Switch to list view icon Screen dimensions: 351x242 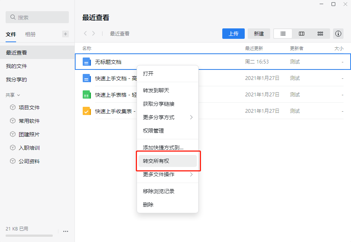[283, 34]
